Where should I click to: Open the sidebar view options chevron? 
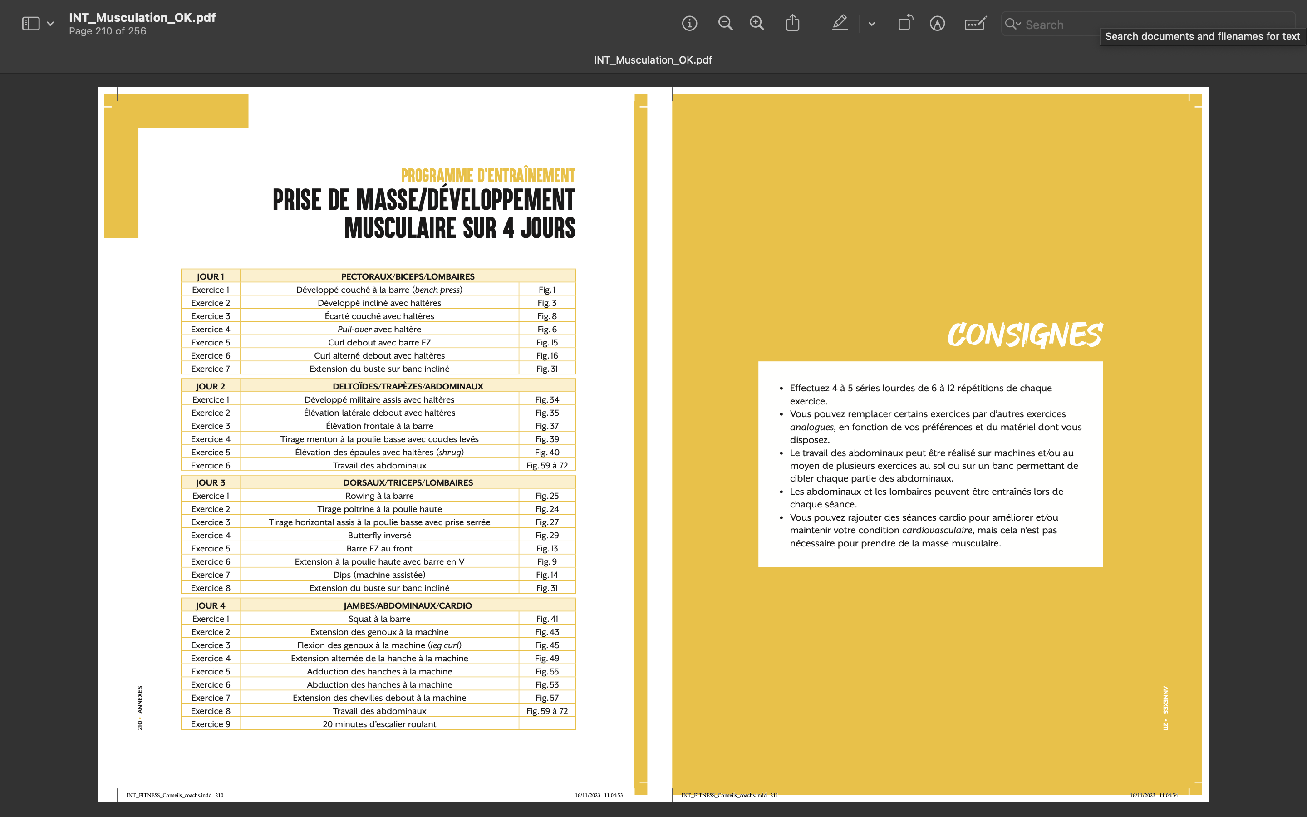[x=50, y=24]
